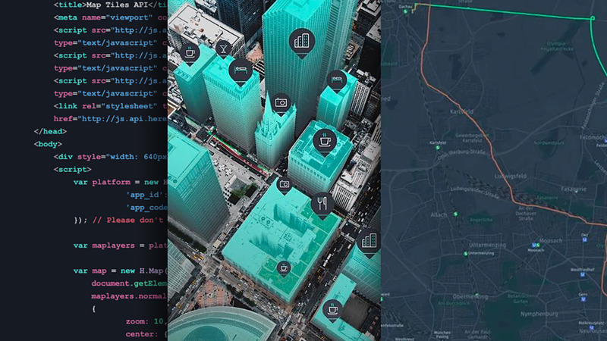Click the large coffee cup marker on central rooftop
This screenshot has height=341, width=607.
pos(325,140)
